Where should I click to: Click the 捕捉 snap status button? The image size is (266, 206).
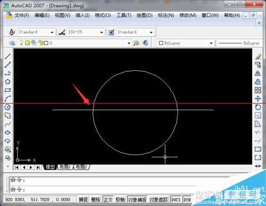[x=83, y=200]
